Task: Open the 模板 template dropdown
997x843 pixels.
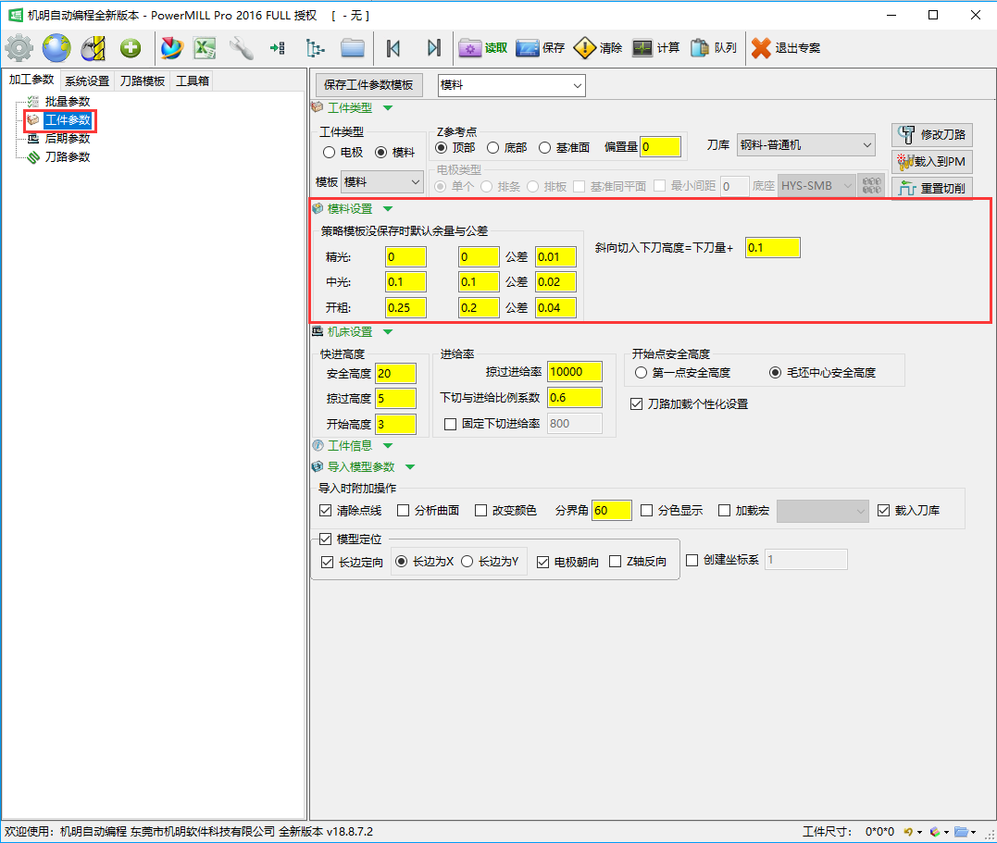Action: coord(382,181)
